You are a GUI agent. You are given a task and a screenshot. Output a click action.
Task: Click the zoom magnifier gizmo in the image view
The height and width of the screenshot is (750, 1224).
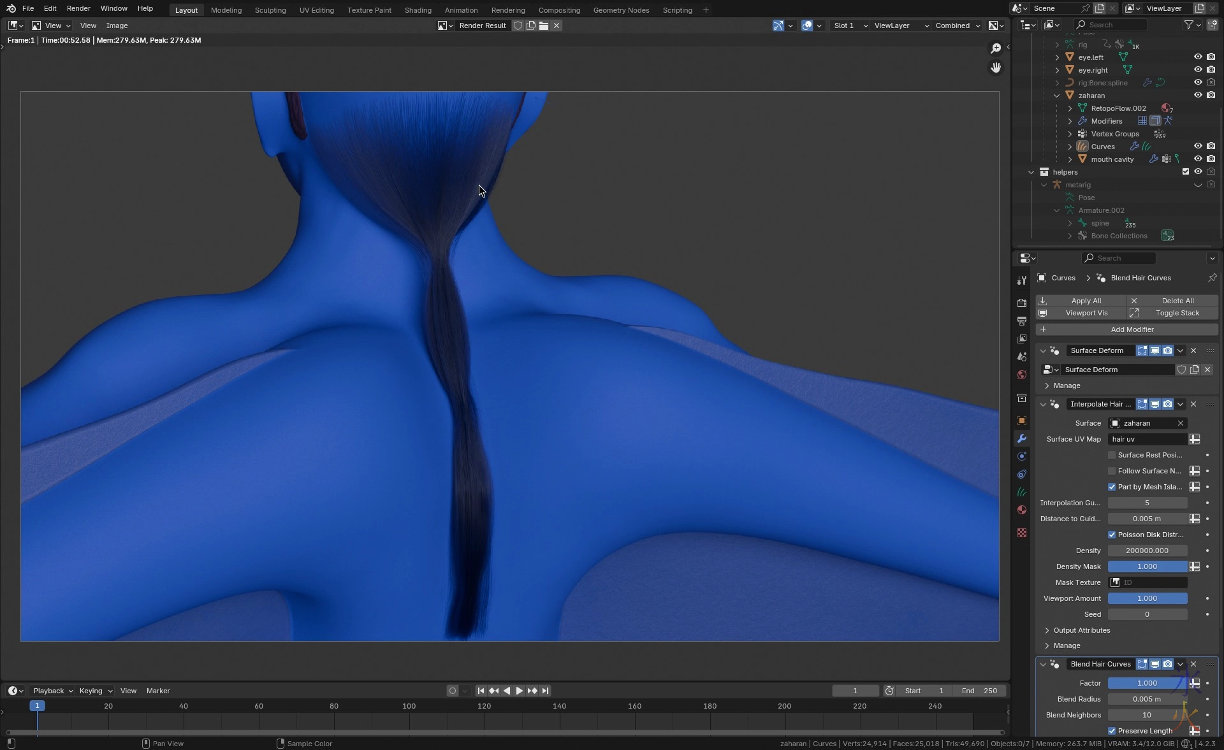pyautogui.click(x=995, y=48)
